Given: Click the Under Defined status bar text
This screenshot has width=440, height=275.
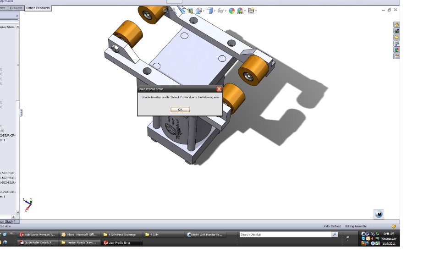Looking at the screenshot, I should tap(332, 226).
